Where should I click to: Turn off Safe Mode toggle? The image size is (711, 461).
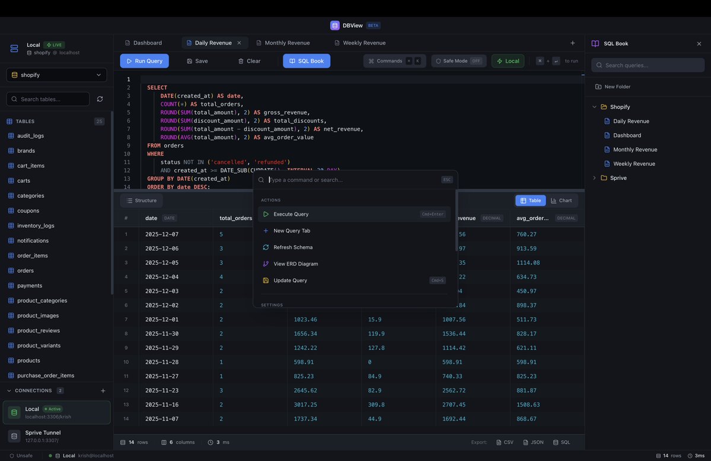(460, 60)
